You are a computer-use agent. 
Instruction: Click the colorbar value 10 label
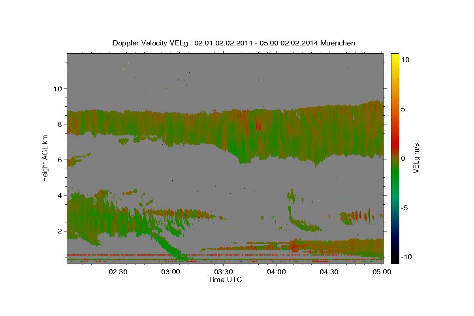(405, 59)
